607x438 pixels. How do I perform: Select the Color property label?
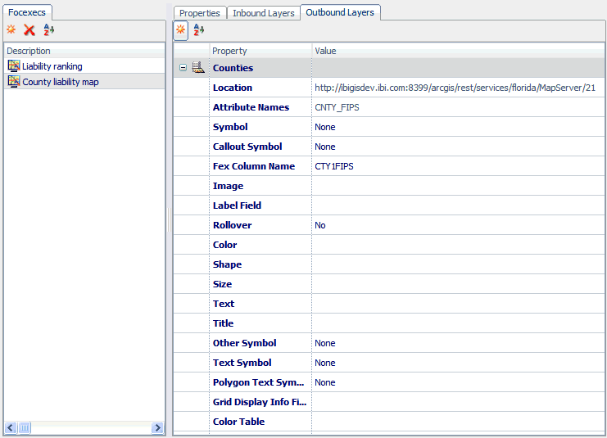224,246
